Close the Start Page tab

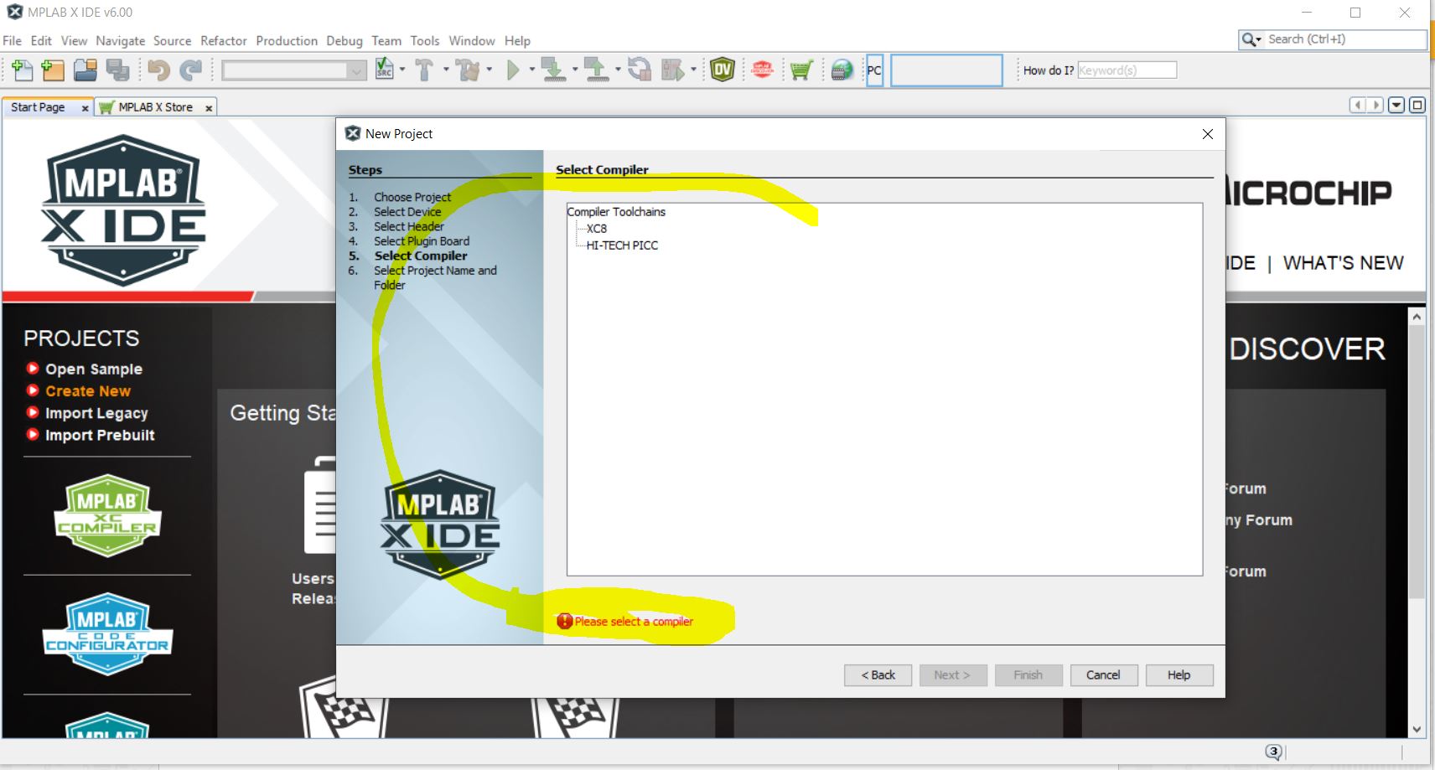(x=85, y=108)
